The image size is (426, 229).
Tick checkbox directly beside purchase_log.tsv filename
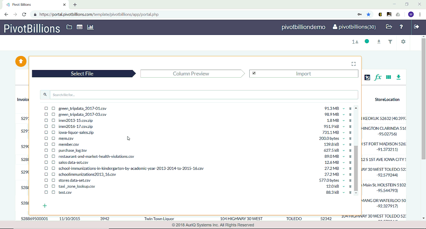(53, 150)
